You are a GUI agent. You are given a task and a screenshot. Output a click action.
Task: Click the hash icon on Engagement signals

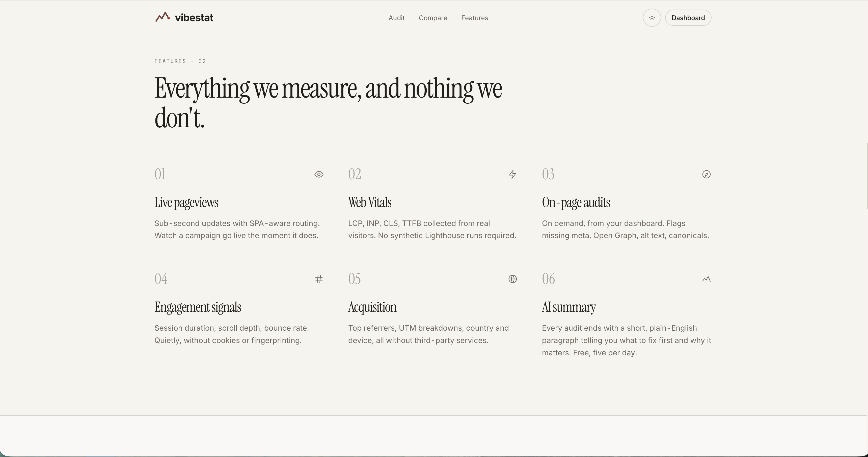pos(319,279)
